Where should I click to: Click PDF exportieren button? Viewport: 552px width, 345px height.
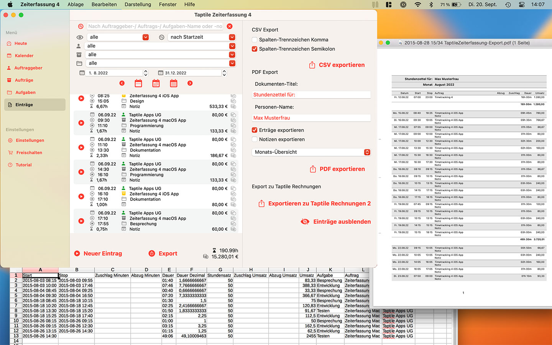point(337,169)
